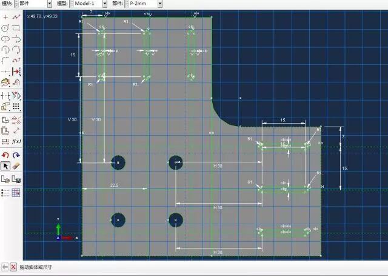Select the construction line tool

pyautogui.click(x=5, y=72)
